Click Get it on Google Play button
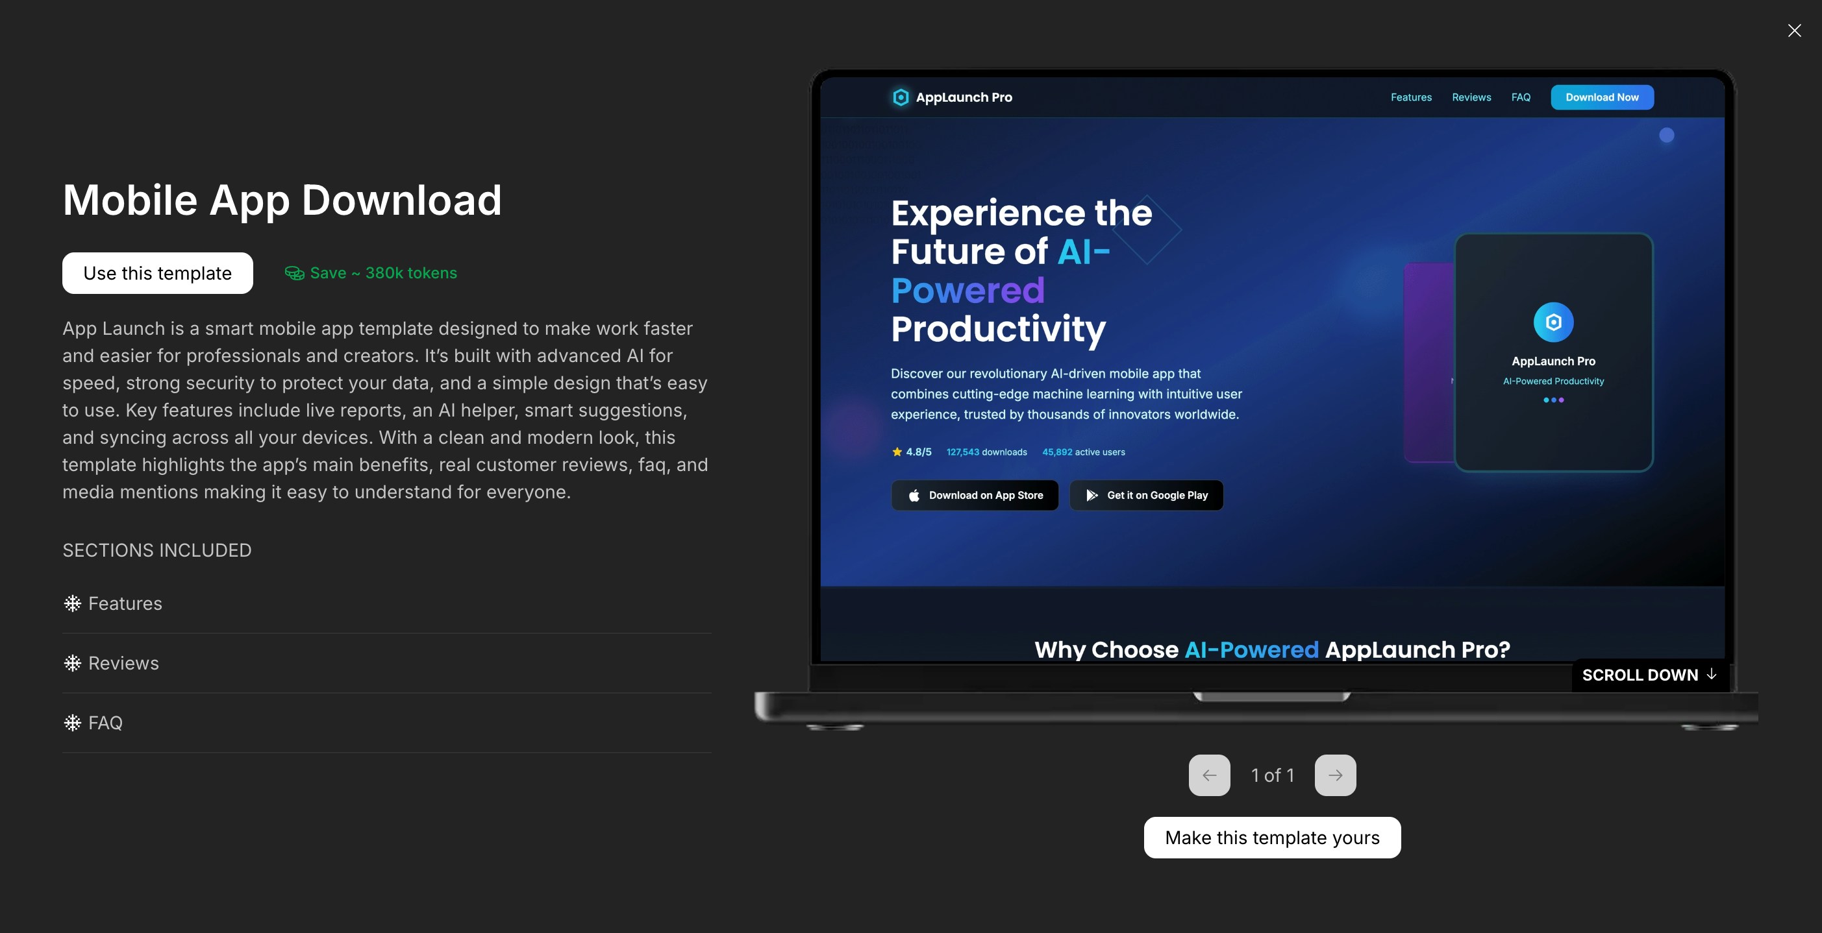Image resolution: width=1822 pixels, height=933 pixels. [1146, 496]
